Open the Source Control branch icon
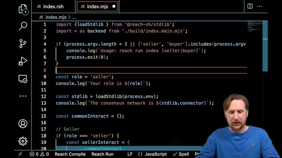282x158 pixels. point(22,43)
